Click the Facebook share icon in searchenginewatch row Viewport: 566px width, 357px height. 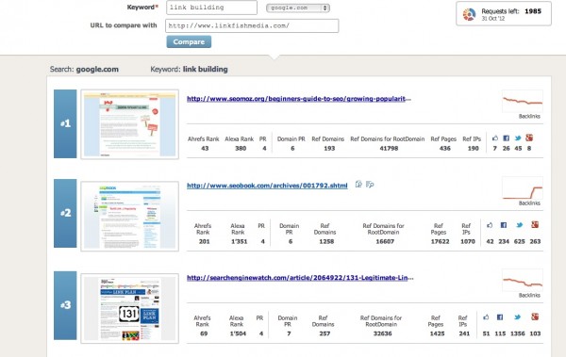click(x=500, y=317)
